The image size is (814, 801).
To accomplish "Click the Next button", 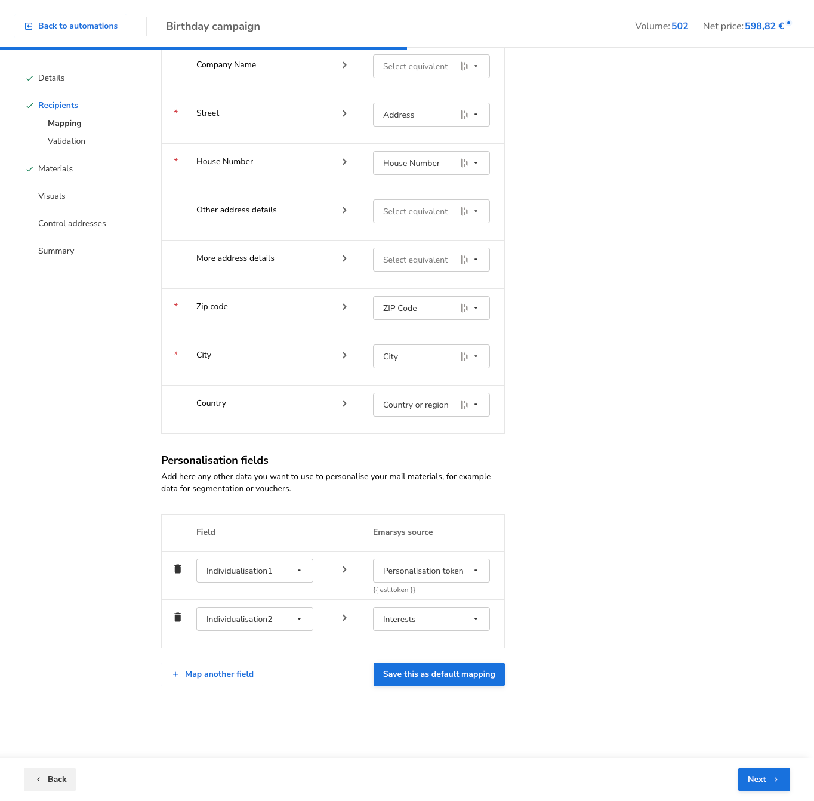I will (763, 780).
